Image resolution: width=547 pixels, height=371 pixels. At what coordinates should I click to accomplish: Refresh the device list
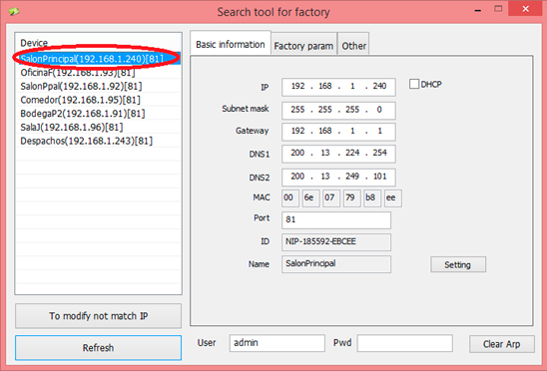pos(99,348)
